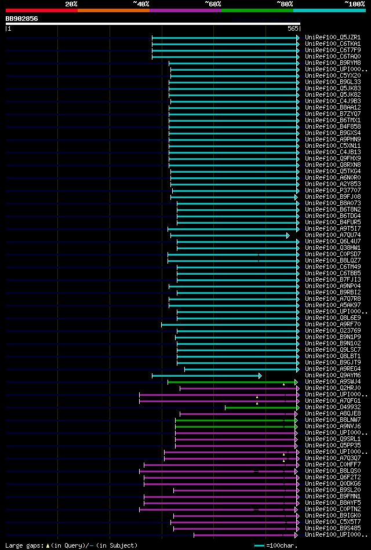Select label UniRef100_B8LQZ7
Image resolution: width=371 pixels, height=550 pixels.
pyautogui.click(x=333, y=260)
